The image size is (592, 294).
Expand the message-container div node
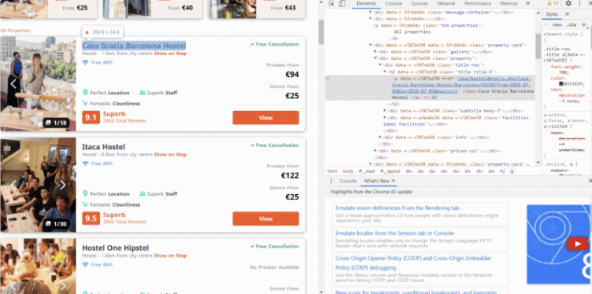(370, 12)
